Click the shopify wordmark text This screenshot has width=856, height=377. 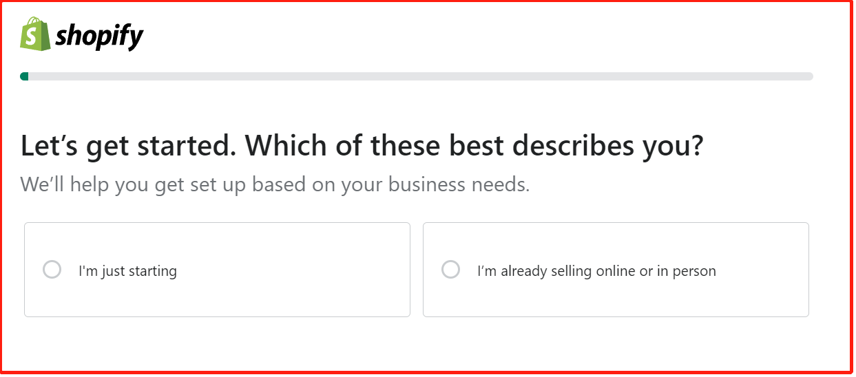[98, 35]
